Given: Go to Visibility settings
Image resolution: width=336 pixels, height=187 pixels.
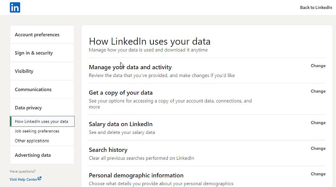Looking at the screenshot, I should tap(24, 71).
